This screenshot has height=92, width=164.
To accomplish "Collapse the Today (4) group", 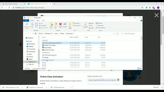I will pos(42,40).
